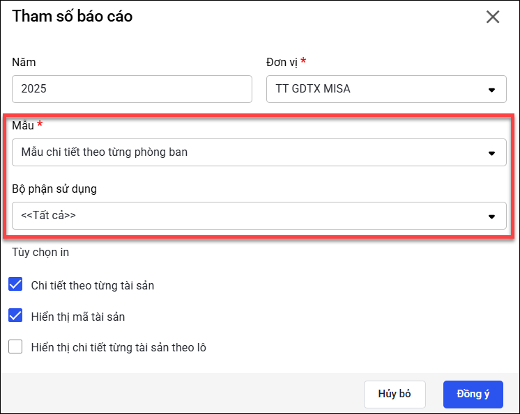Confirm with the Đồng ý button
520x414 pixels.
pos(473,394)
